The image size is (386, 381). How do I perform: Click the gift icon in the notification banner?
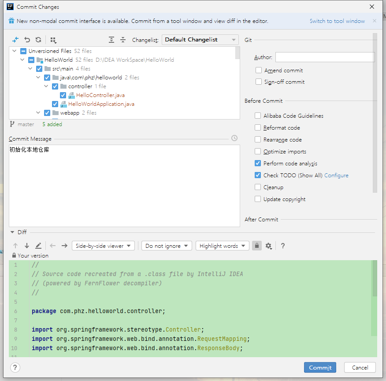[11, 21]
